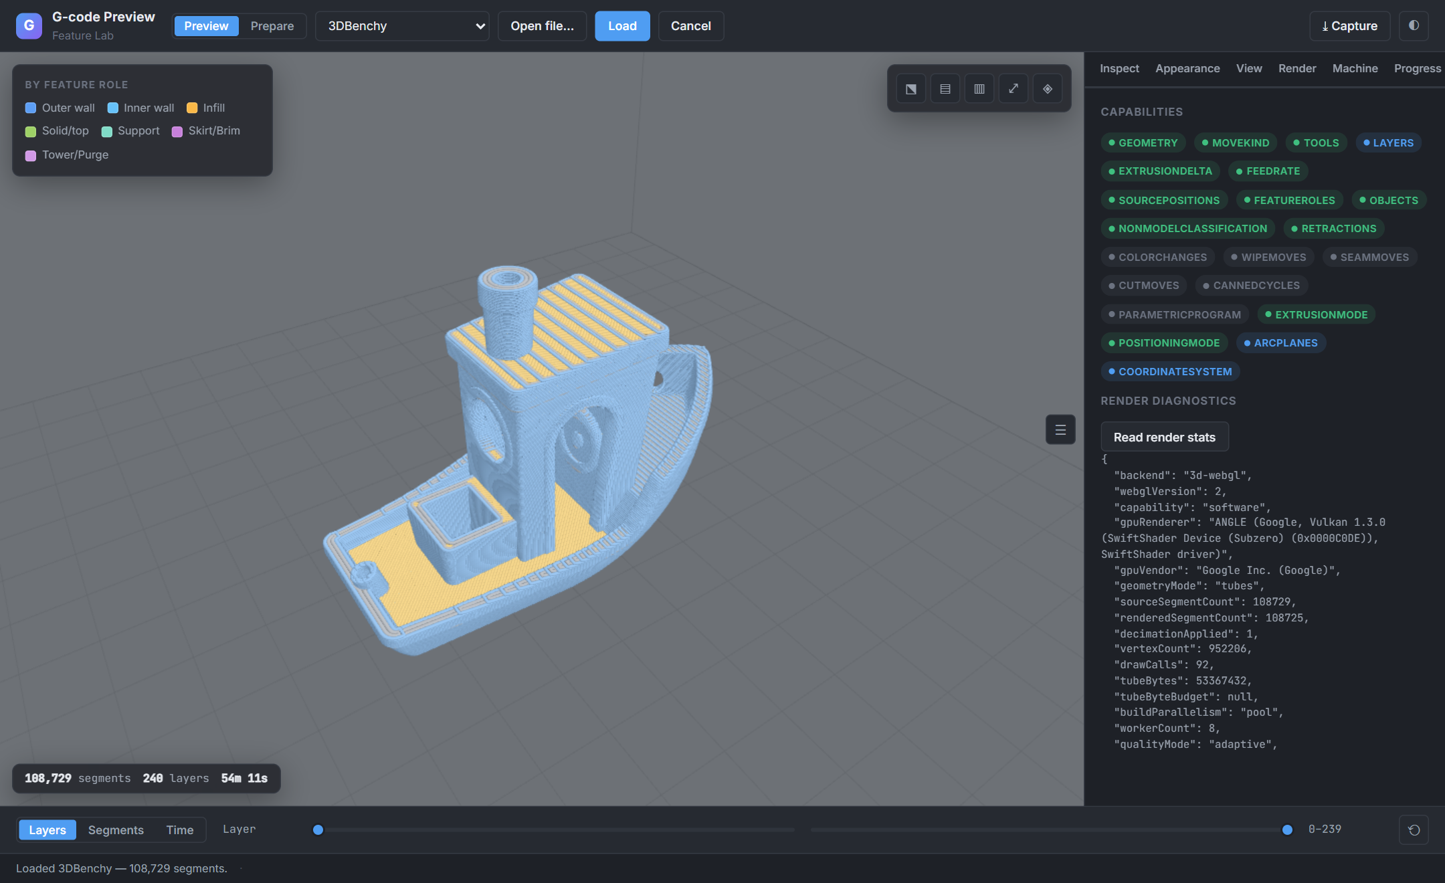
Task: Click the vertical-lines view icon
Action: pyautogui.click(x=979, y=89)
